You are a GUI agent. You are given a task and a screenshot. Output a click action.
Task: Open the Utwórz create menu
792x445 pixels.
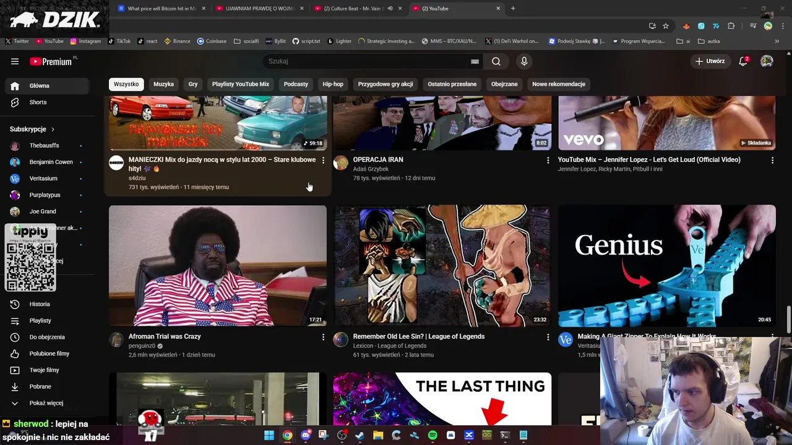point(710,61)
